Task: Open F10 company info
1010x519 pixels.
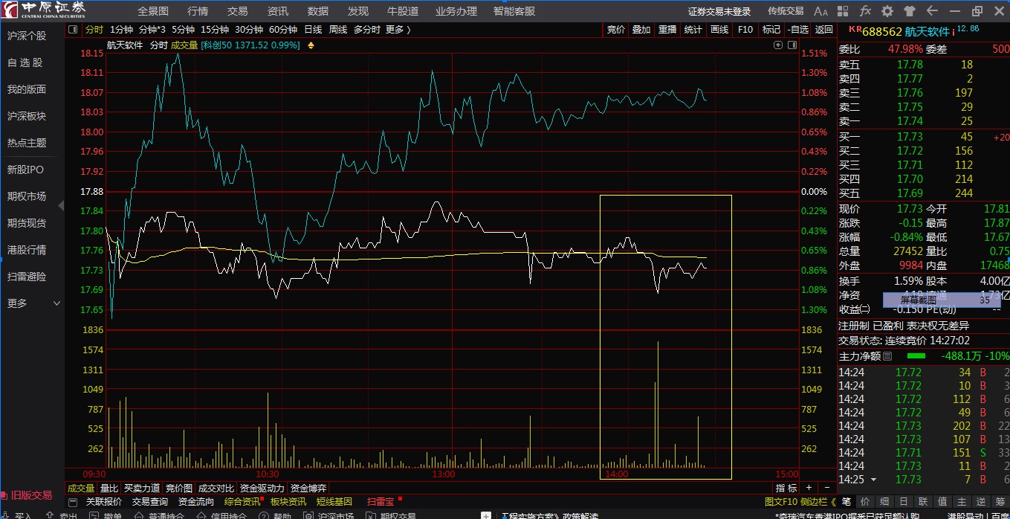Action: [745, 30]
